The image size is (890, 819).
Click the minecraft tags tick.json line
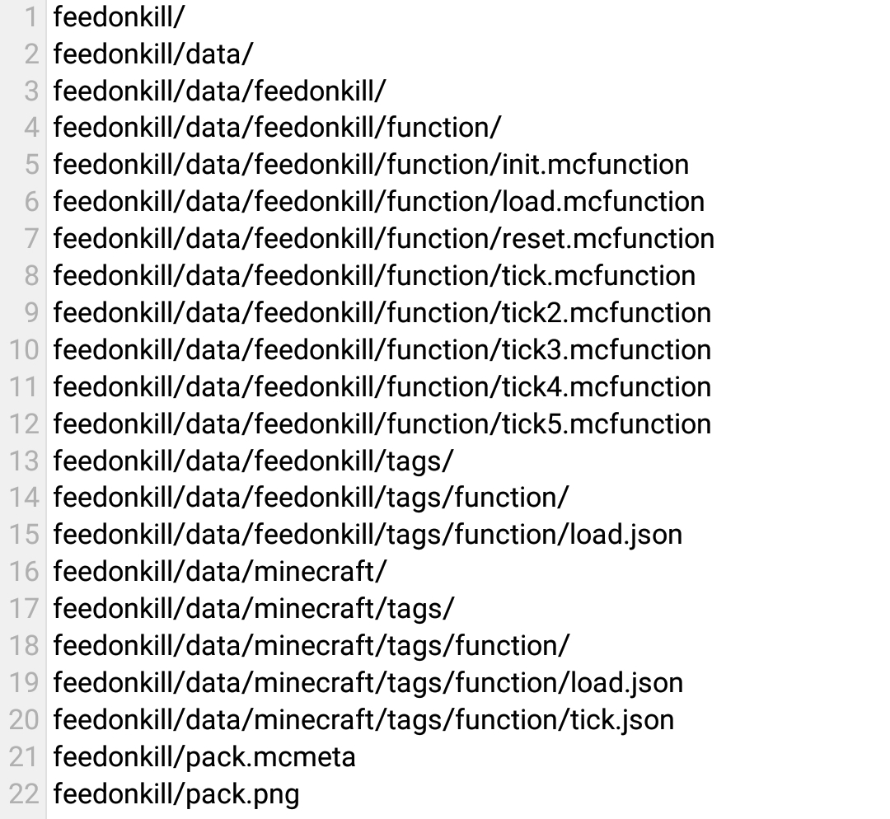click(363, 719)
